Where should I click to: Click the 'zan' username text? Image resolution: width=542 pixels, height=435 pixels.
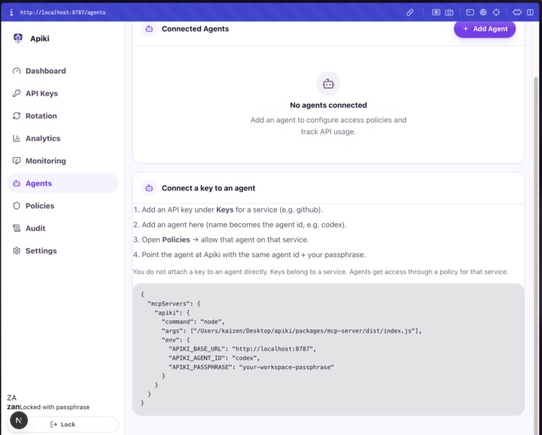tap(13, 407)
